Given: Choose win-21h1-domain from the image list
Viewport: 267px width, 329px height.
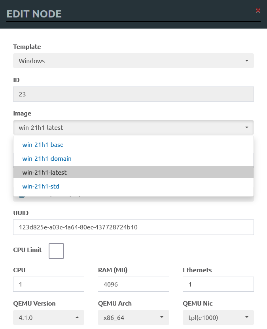Looking at the screenshot, I should pos(47,158).
